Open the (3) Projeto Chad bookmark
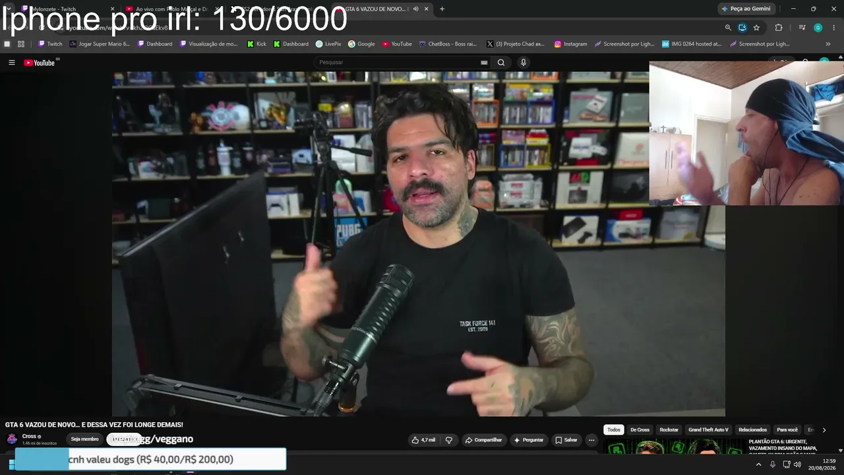844x475 pixels. click(516, 44)
